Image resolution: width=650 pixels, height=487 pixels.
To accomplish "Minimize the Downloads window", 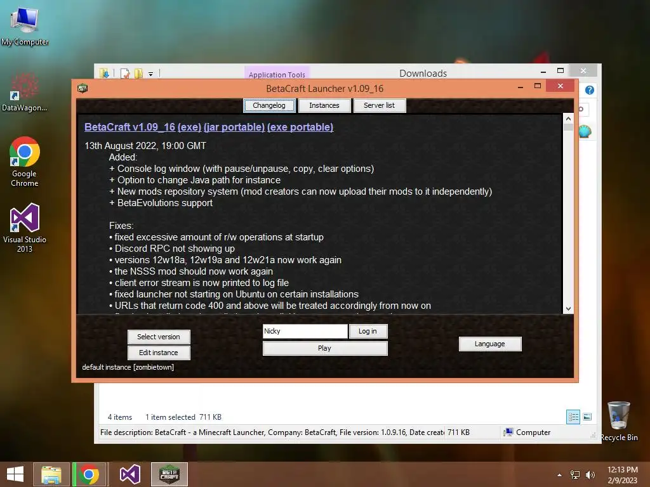I will click(543, 71).
